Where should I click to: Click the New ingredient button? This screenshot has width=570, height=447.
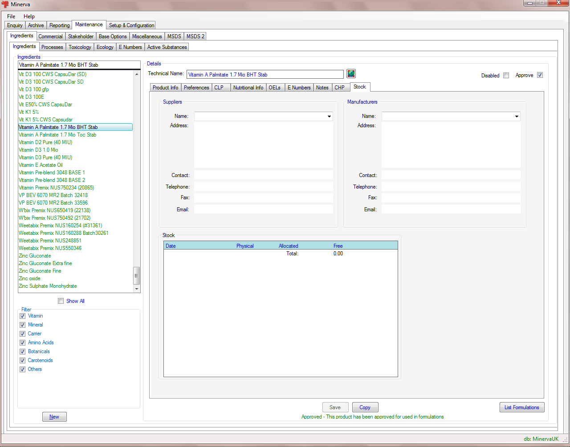coord(54,417)
